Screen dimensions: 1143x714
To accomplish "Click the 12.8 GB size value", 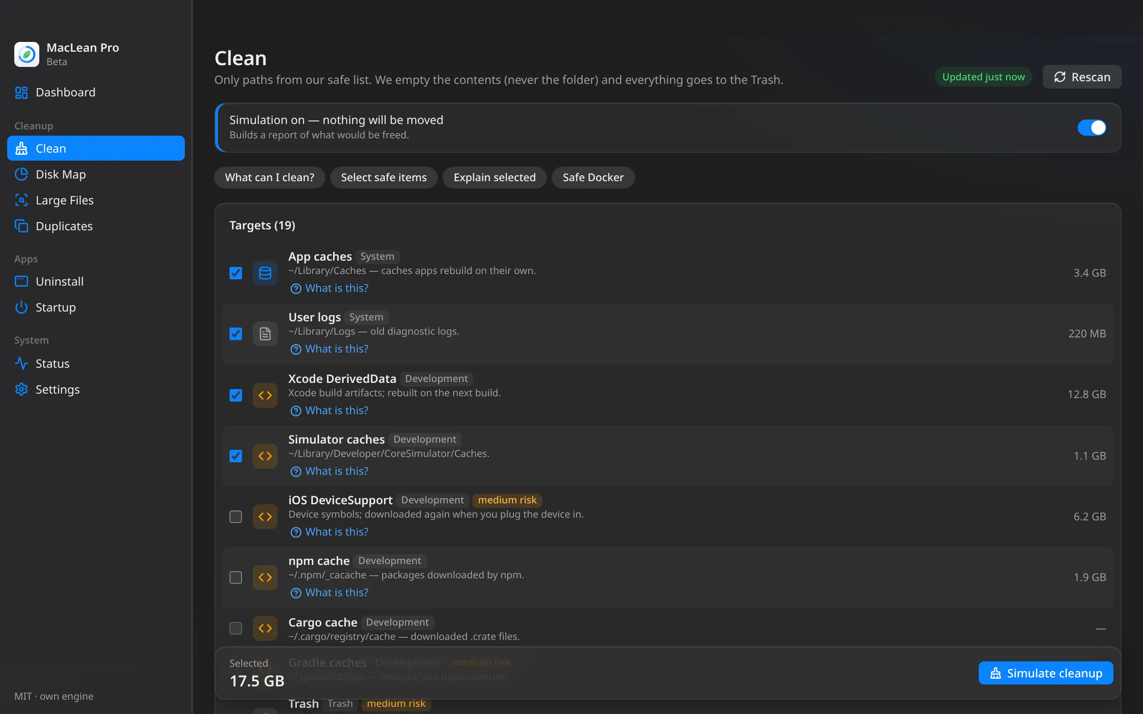I will 1087,394.
